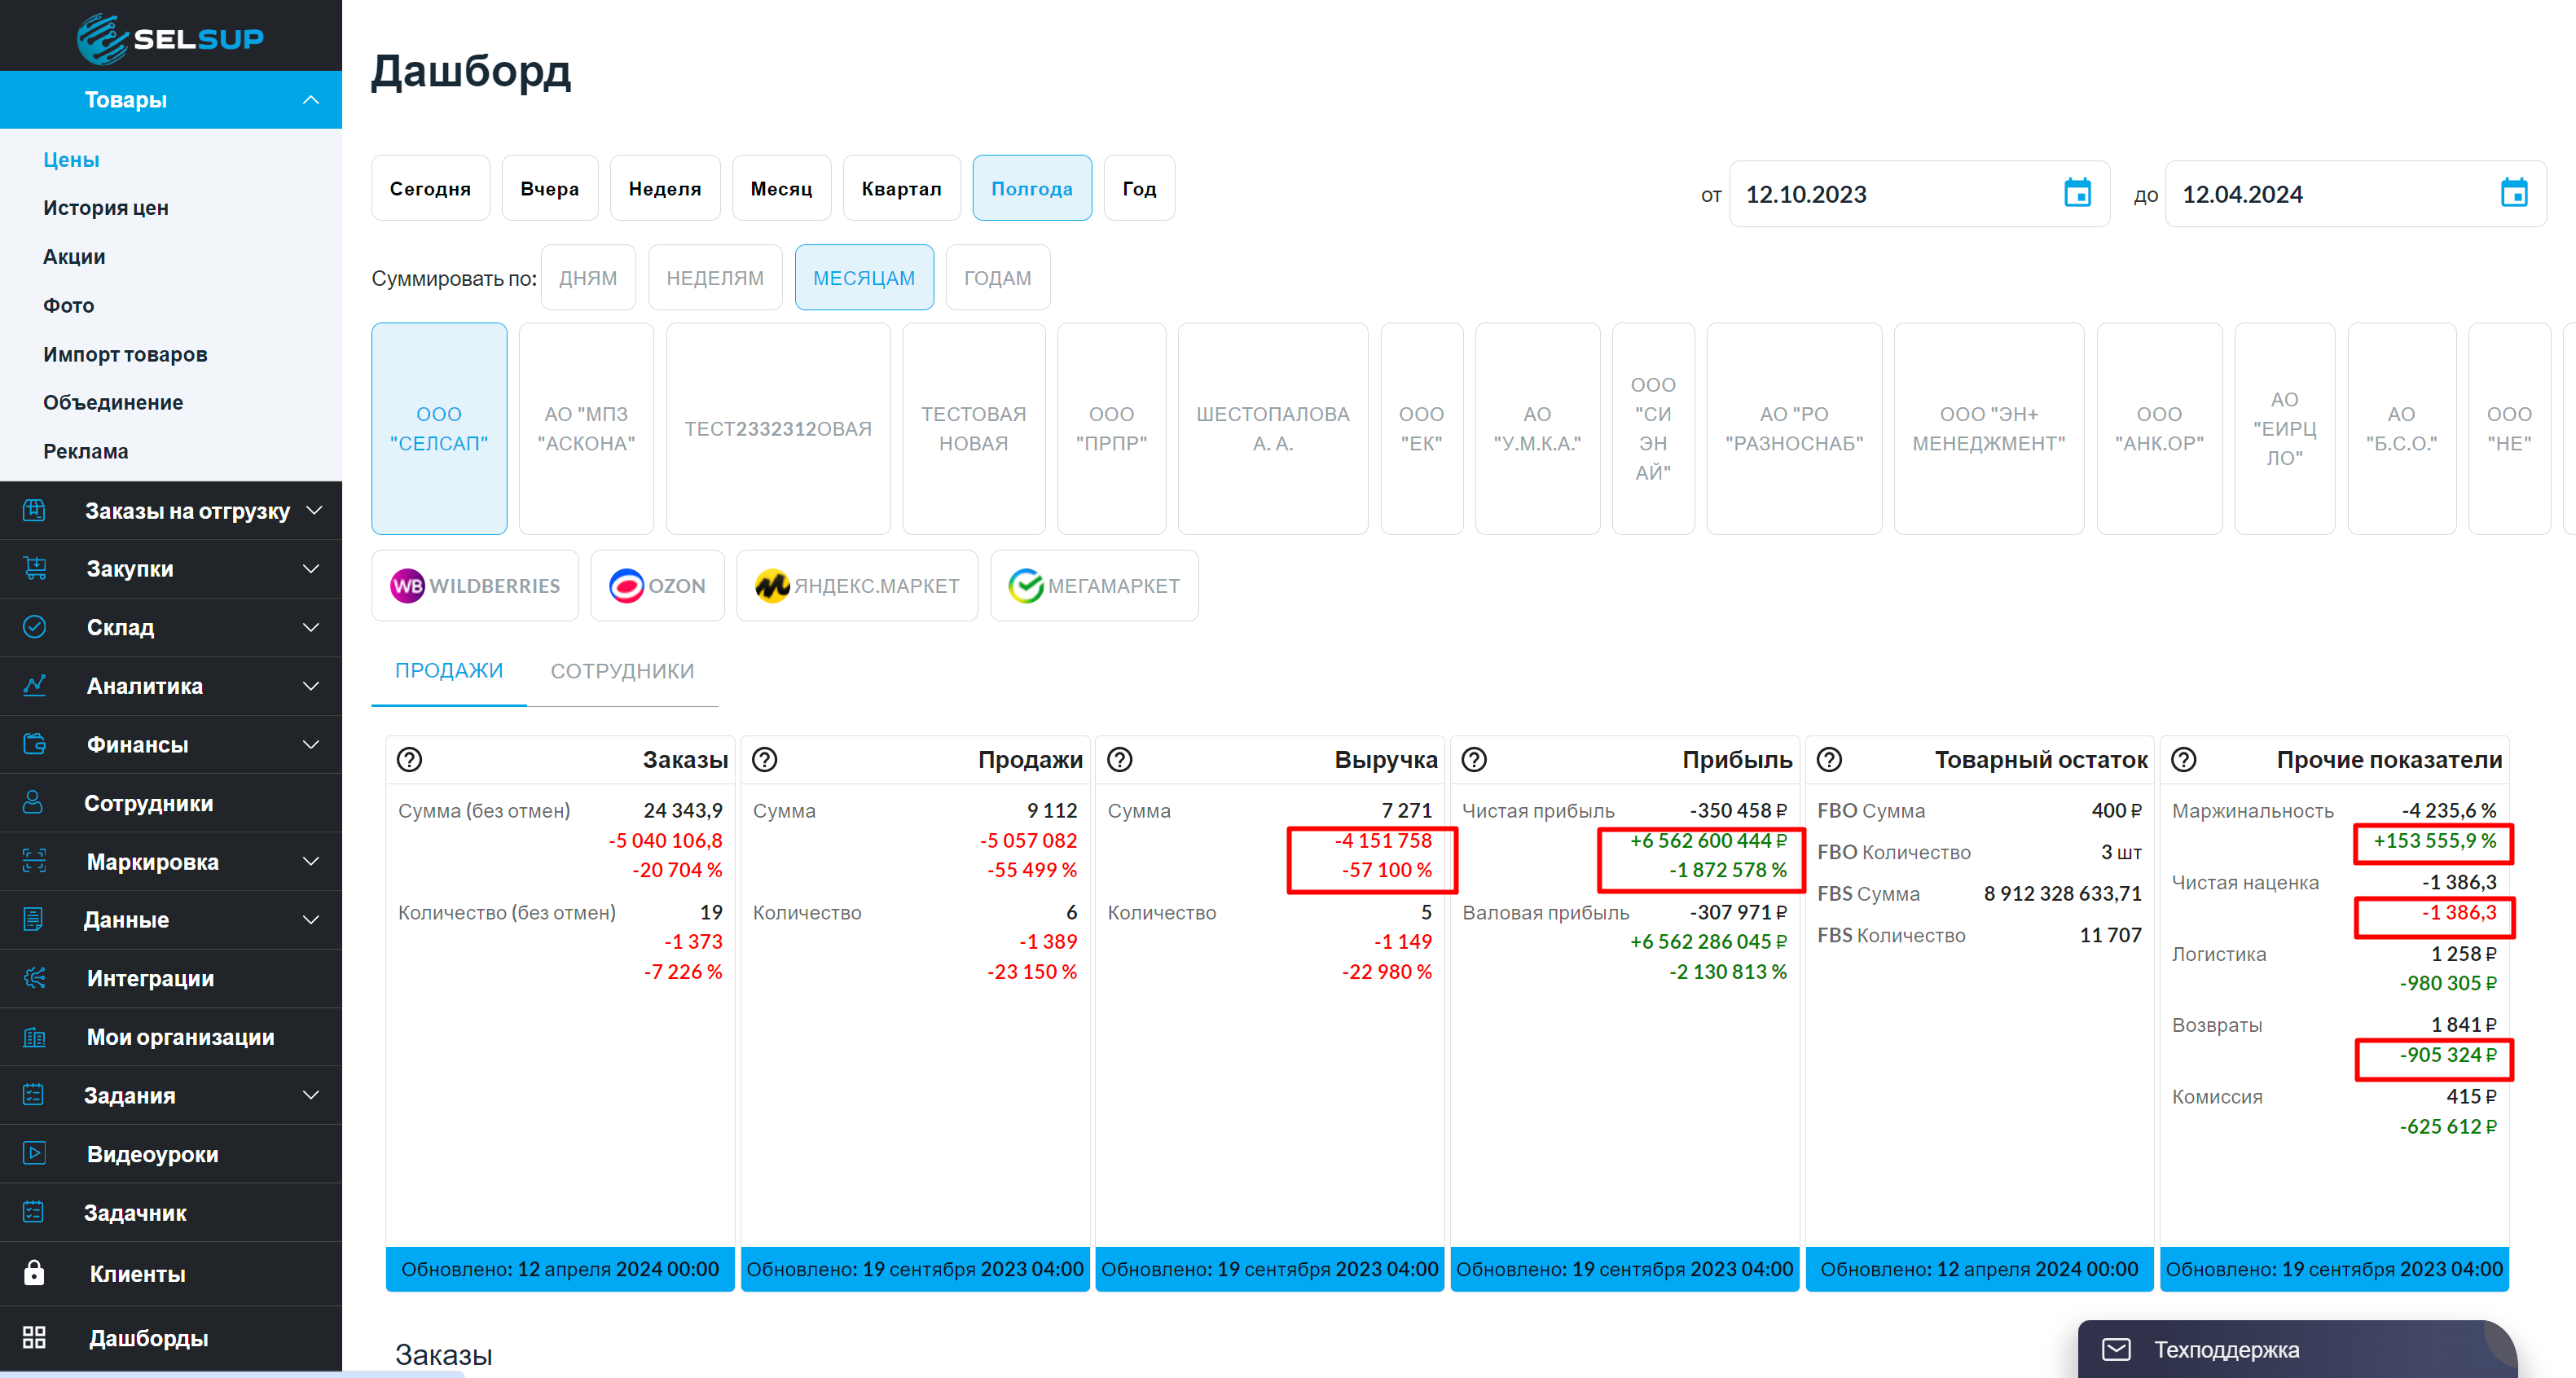The height and width of the screenshot is (1378, 2576).
Task: Switch to the СОТРУДНИКИ tab
Action: (x=622, y=671)
